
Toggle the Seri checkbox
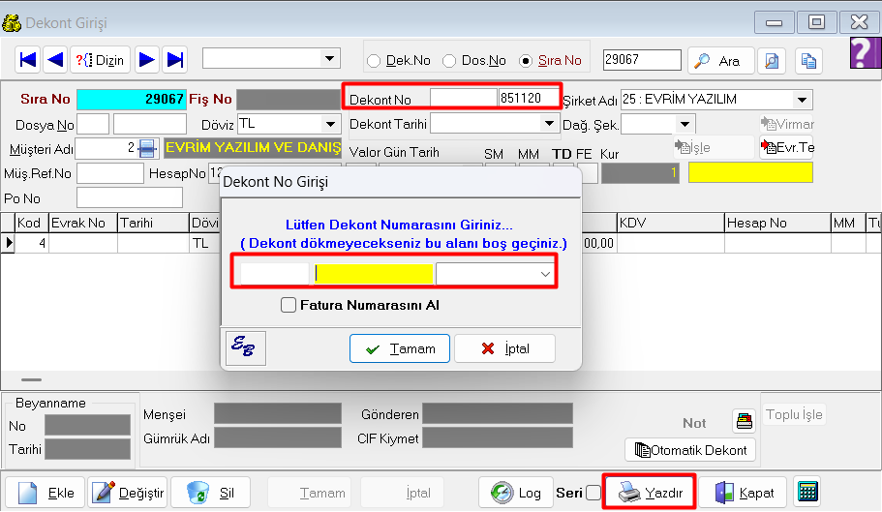tap(593, 493)
